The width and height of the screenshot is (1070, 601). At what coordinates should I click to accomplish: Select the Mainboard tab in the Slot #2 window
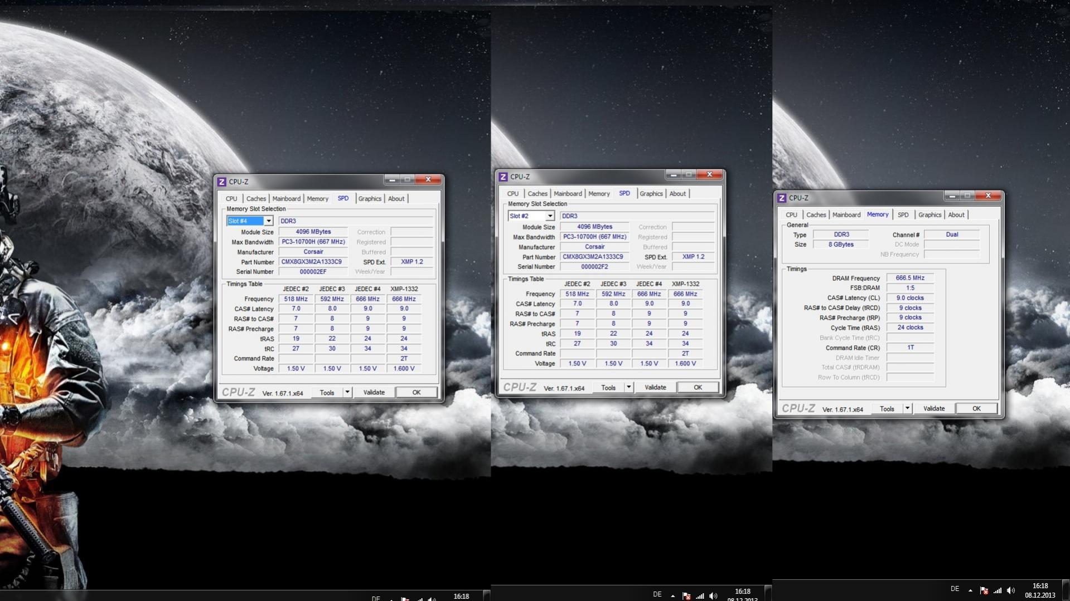click(x=568, y=194)
